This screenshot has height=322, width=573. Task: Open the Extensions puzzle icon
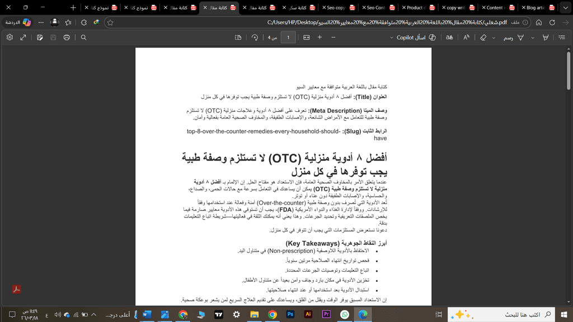pyautogui.click(x=84, y=22)
